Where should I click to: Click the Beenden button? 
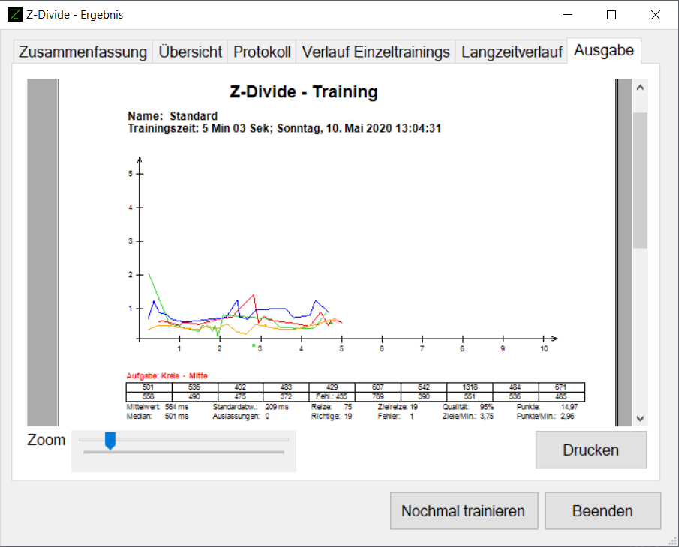coord(602,511)
